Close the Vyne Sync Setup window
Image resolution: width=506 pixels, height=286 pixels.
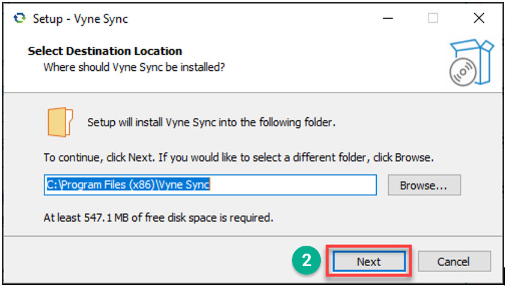pos(478,19)
